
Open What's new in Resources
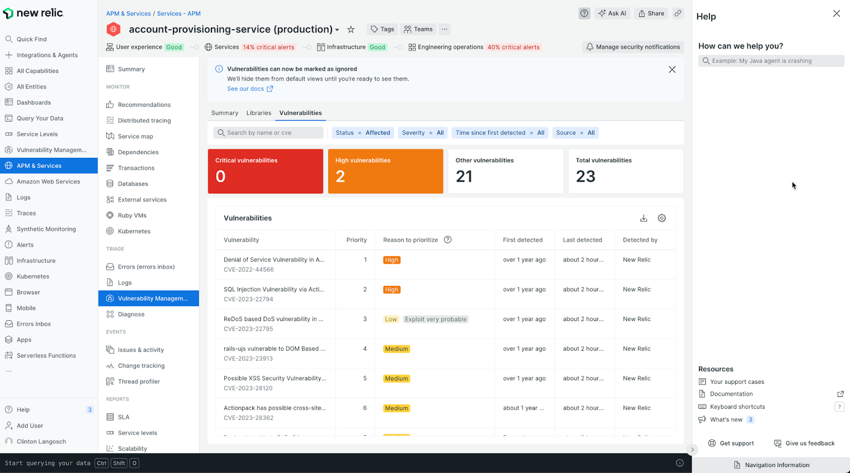click(726, 420)
